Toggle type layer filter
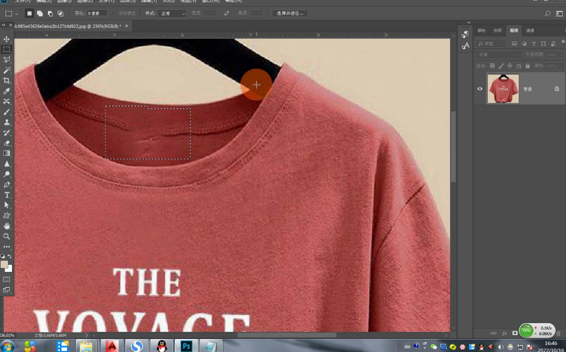566x352 pixels. [534, 44]
